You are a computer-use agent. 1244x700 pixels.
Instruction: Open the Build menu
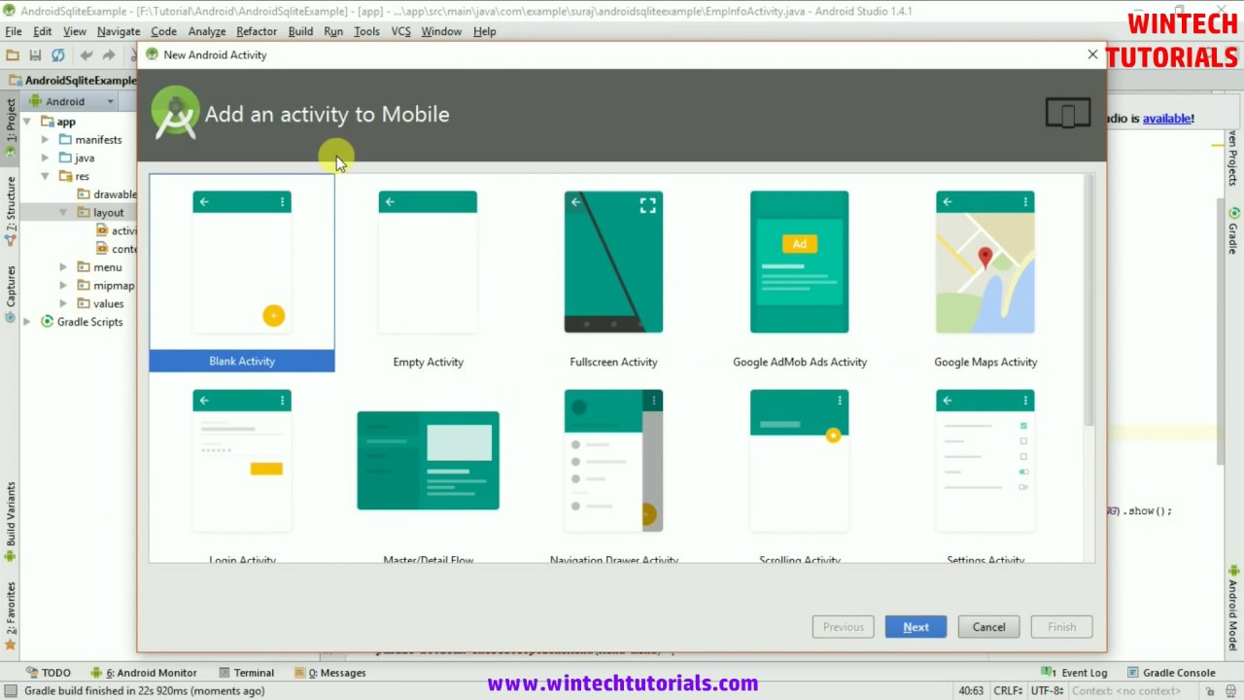[x=300, y=31]
